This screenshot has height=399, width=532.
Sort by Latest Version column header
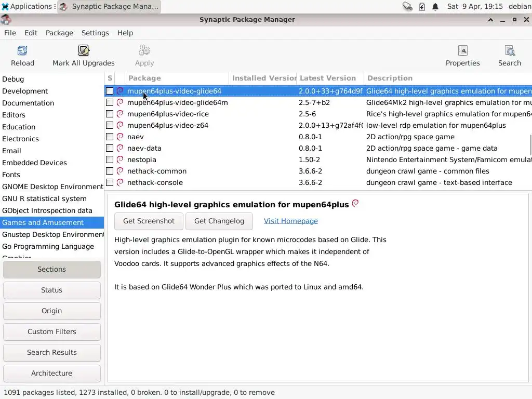click(x=330, y=78)
